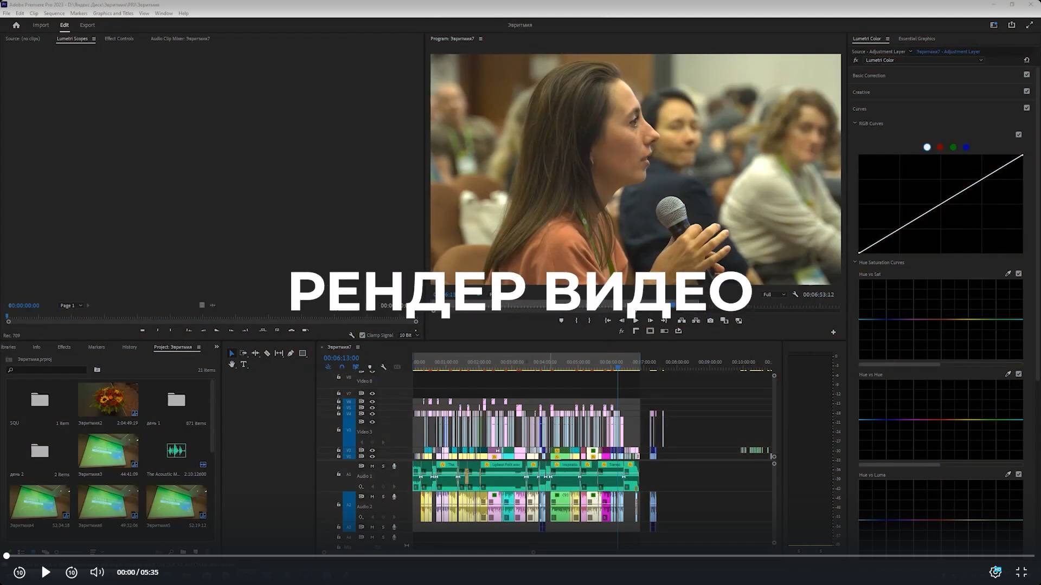
Task: Select the Pen tool
Action: pos(291,353)
